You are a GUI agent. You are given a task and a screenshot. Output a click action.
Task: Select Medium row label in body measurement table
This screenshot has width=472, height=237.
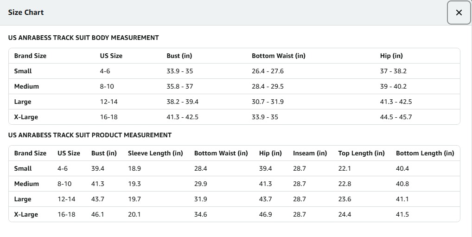[26, 86]
